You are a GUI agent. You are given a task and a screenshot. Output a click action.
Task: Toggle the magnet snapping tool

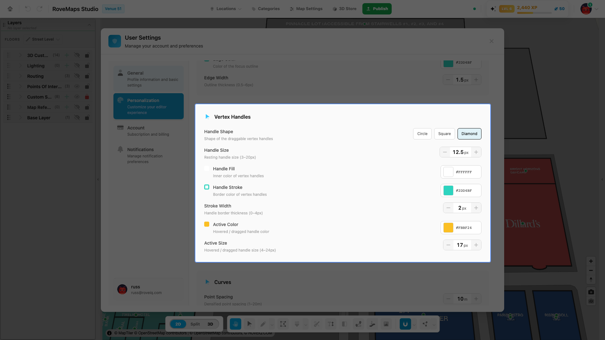[405, 324]
